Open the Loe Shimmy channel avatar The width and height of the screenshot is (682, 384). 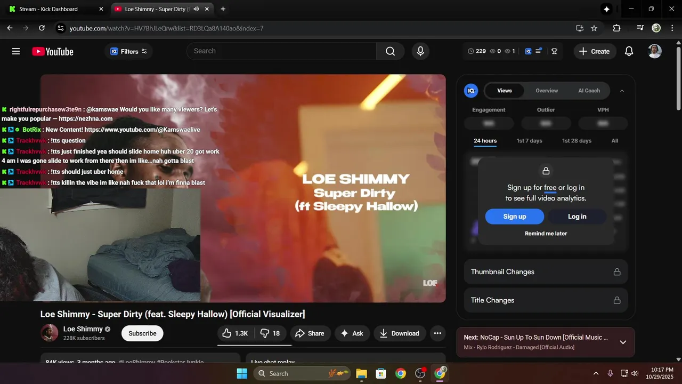pyautogui.click(x=50, y=333)
